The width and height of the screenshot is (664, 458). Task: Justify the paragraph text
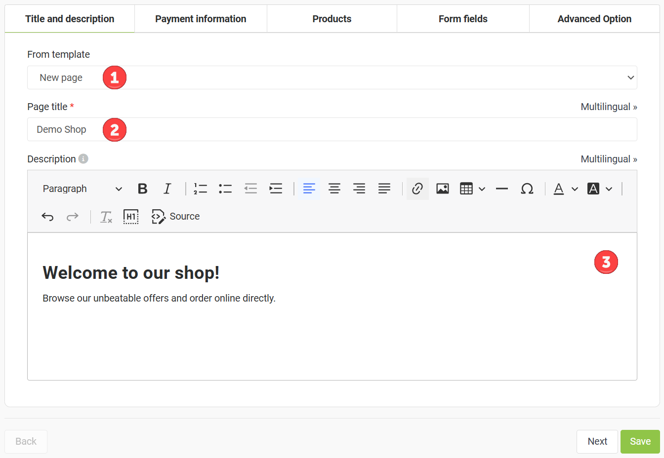[x=384, y=189]
